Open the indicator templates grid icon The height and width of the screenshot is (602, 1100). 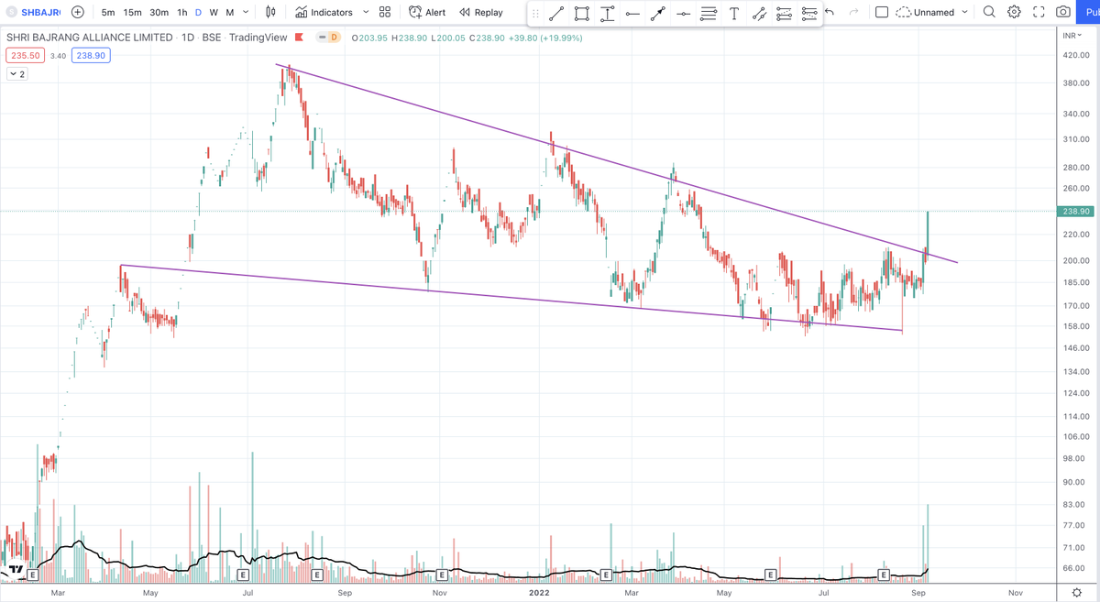385,12
